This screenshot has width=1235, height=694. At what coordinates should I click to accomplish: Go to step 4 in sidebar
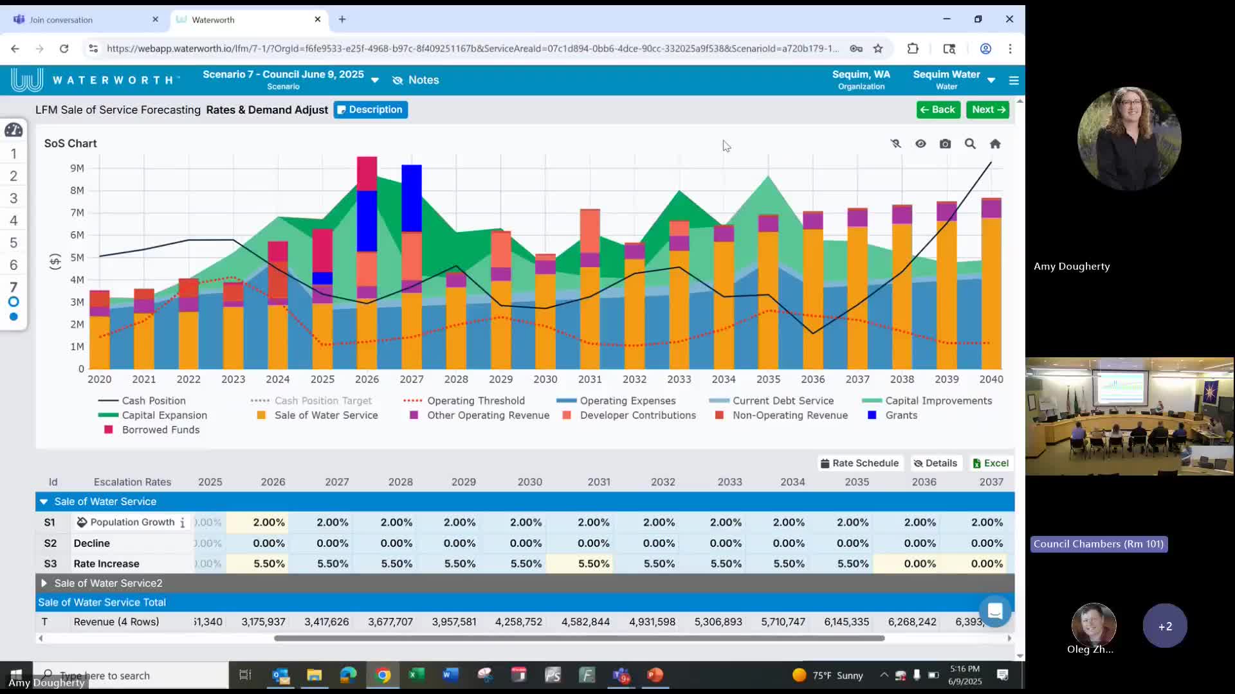[14, 220]
